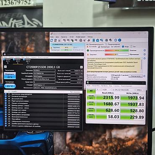Click the blue question-mark help icon in Hard Disk Sentinel
Screen dimensions: 155x155
tap(116, 40)
